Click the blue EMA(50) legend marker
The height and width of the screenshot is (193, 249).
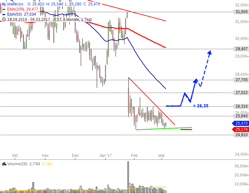point(4,14)
